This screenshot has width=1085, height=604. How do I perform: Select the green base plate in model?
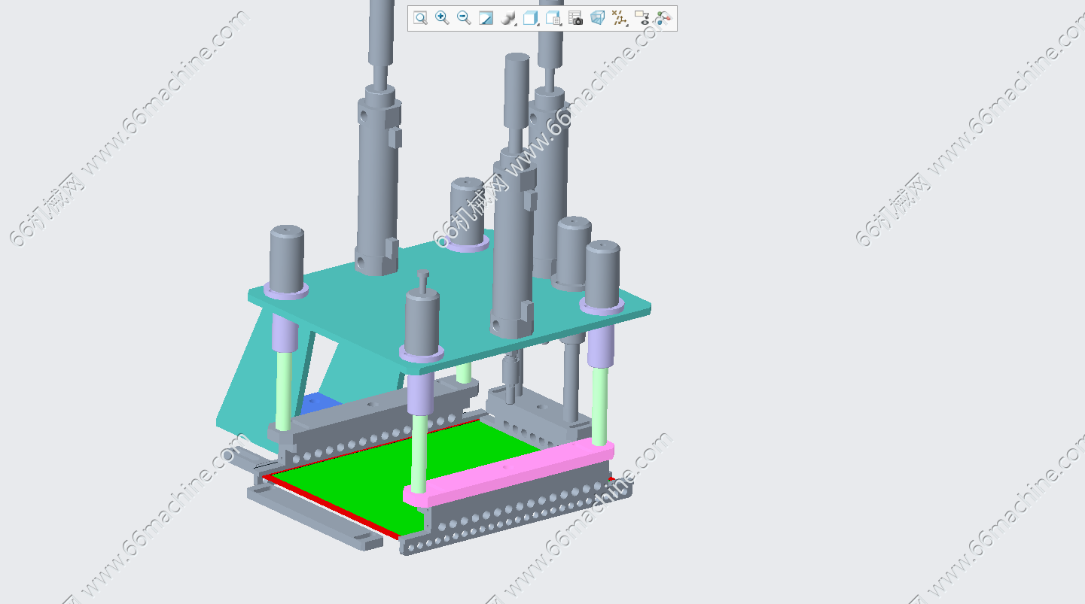[x=354, y=481]
